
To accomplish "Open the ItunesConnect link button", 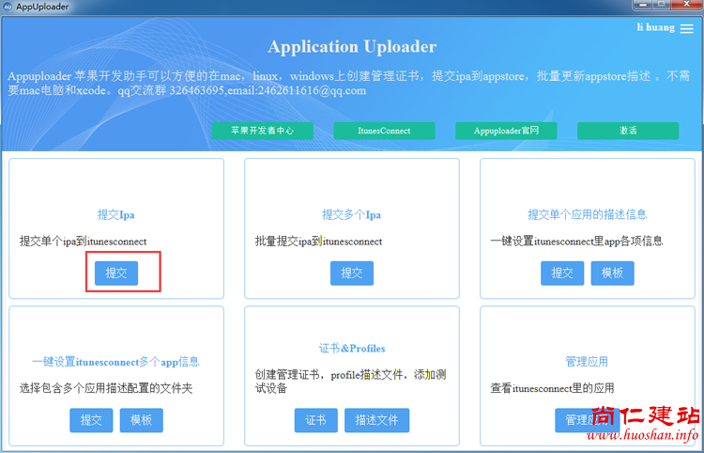I will coord(384,131).
